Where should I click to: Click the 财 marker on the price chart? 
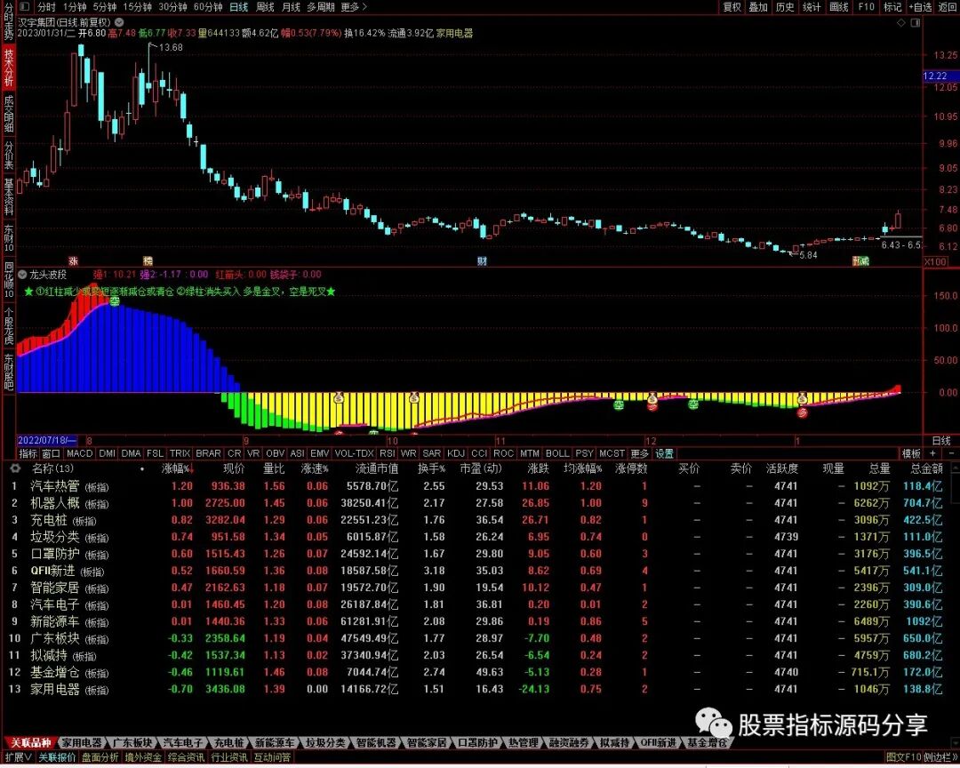click(x=483, y=261)
